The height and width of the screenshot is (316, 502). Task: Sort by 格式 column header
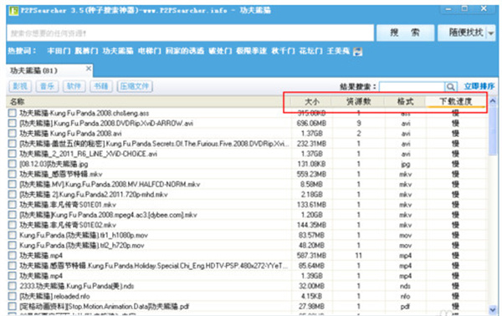pyautogui.click(x=405, y=102)
